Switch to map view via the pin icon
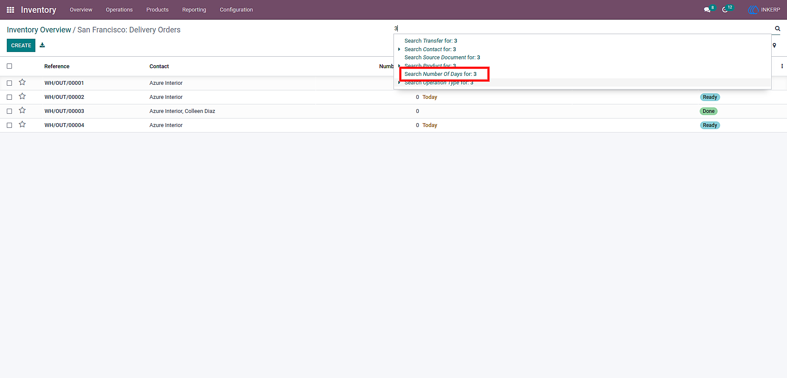This screenshot has height=378, width=787. coord(774,45)
